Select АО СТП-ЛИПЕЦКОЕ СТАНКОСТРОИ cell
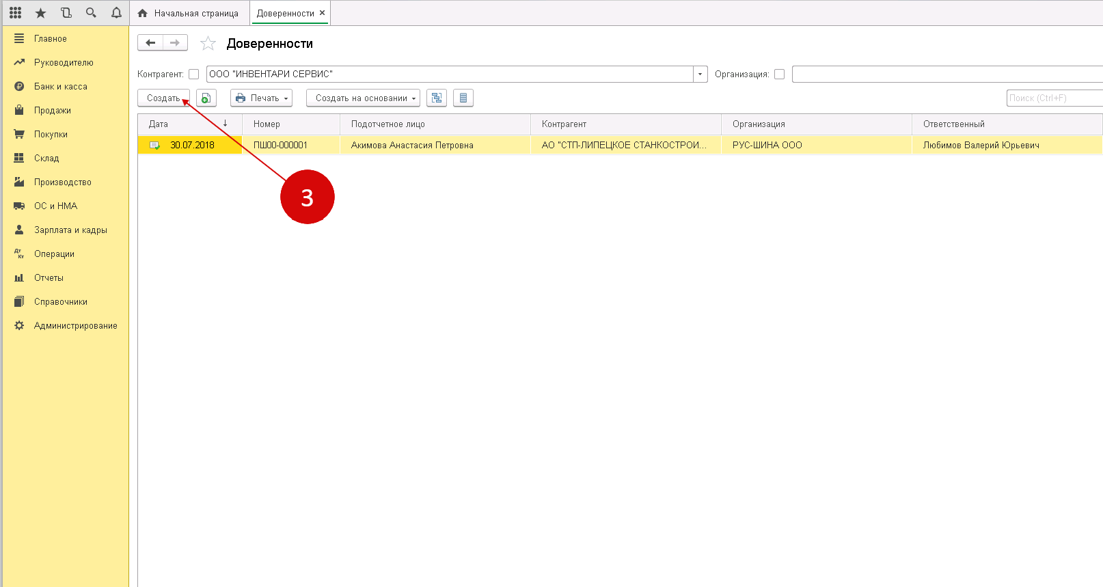The image size is (1103, 587). [626, 145]
